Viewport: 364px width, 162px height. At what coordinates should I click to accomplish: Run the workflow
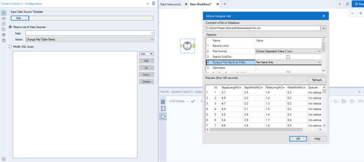click(358, 4)
